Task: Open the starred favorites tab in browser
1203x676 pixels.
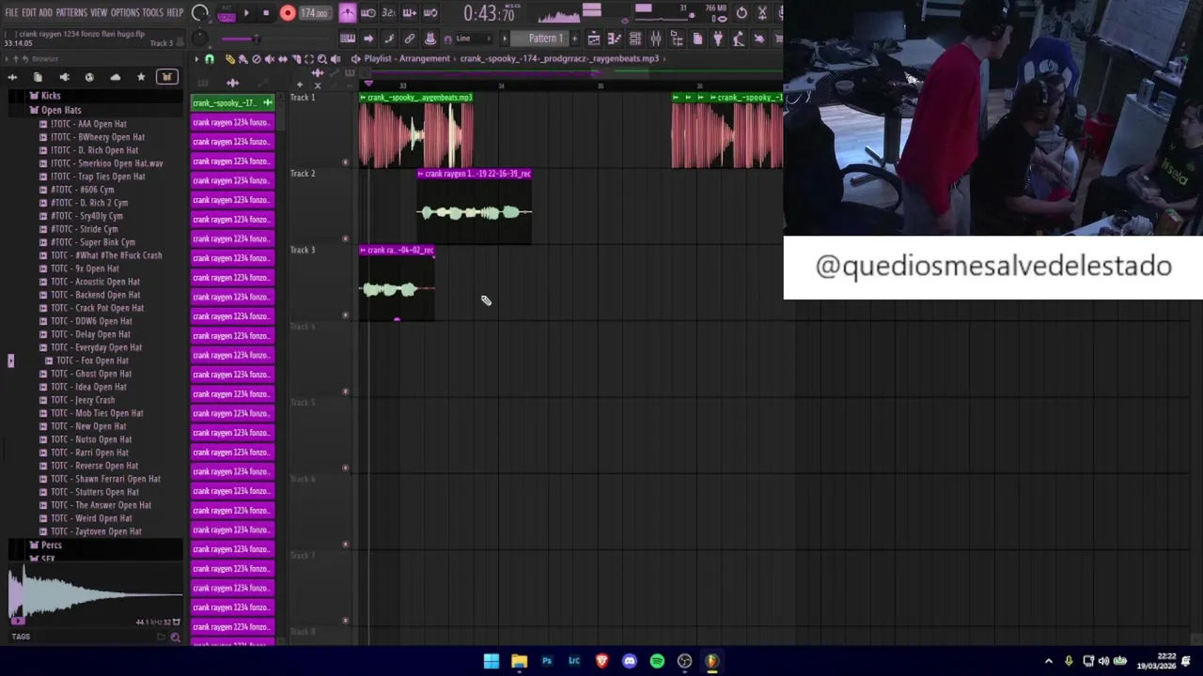Action: pyautogui.click(x=141, y=77)
